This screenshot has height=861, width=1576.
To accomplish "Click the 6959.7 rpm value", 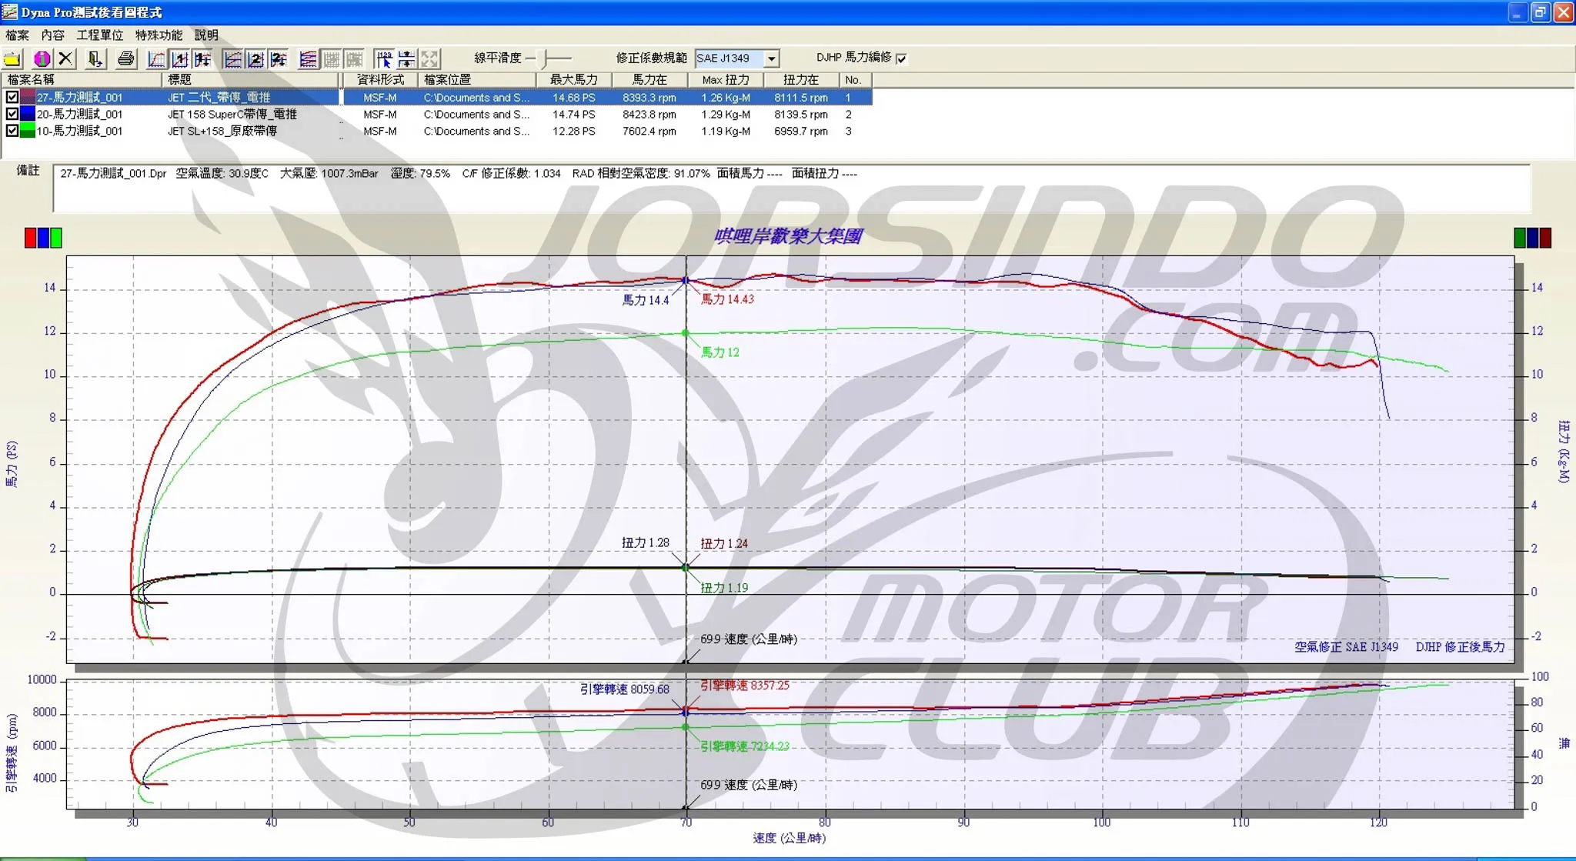I will click(x=801, y=131).
